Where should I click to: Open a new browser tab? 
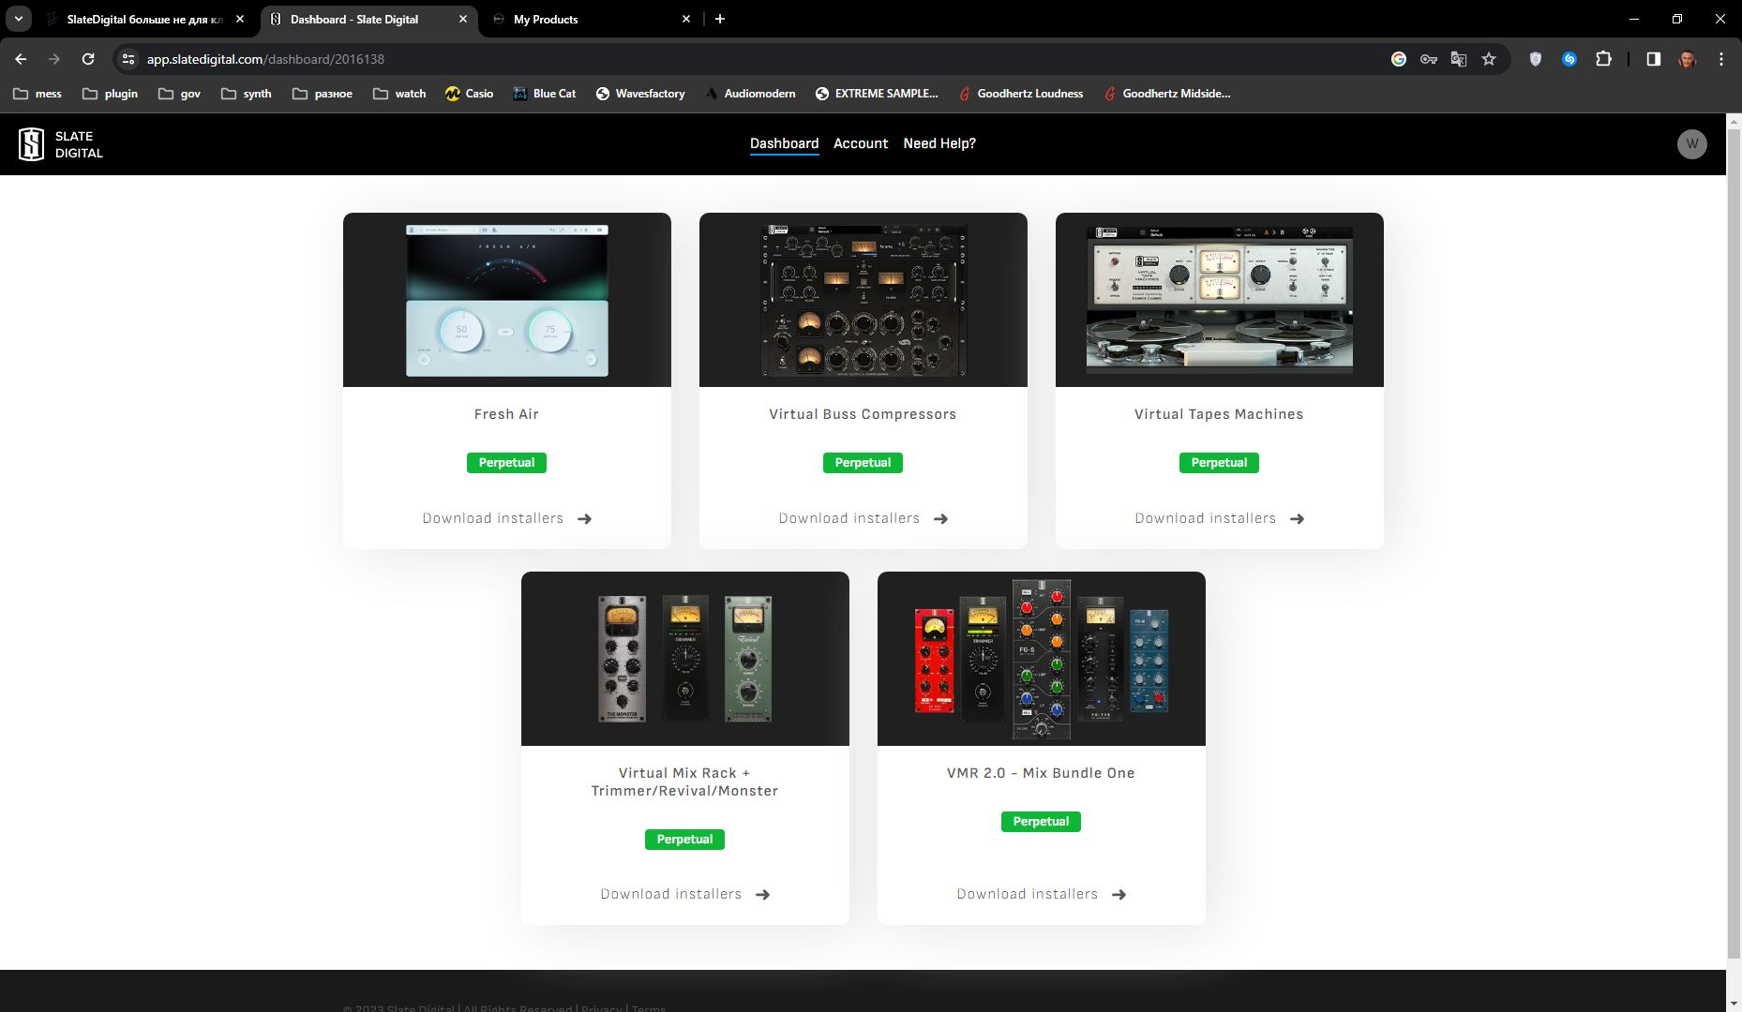point(720,19)
